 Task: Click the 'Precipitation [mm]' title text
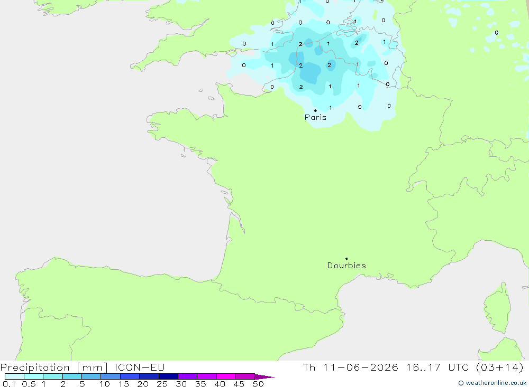[x=54, y=367]
